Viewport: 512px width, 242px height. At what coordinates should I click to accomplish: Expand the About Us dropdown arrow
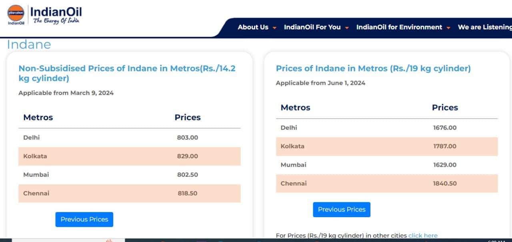(274, 28)
